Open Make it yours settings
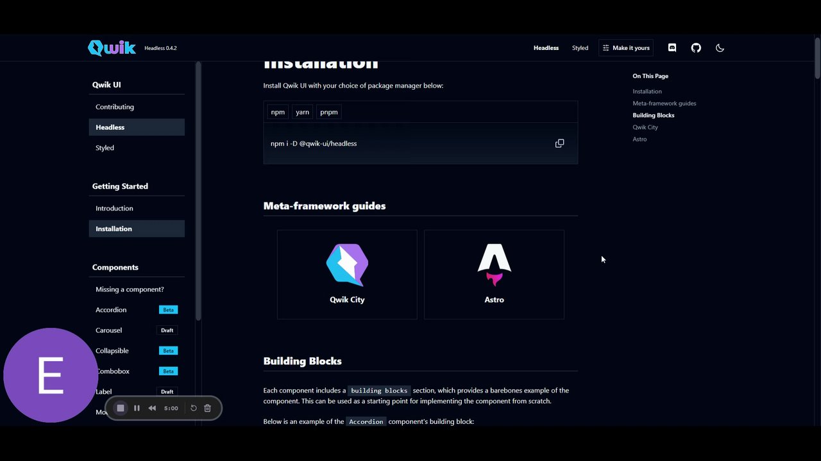The width and height of the screenshot is (821, 461). coord(626,48)
